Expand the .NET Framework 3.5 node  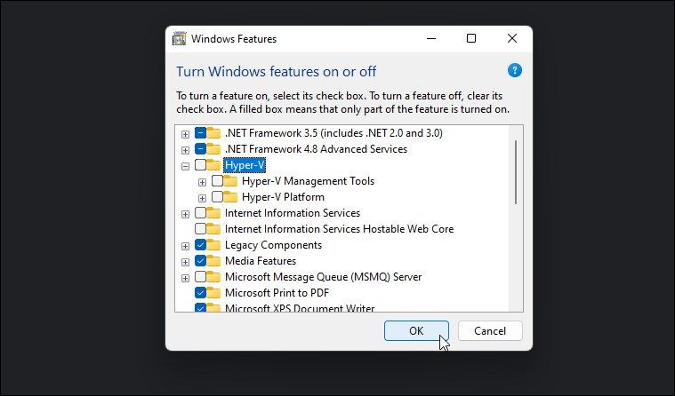[185, 133]
